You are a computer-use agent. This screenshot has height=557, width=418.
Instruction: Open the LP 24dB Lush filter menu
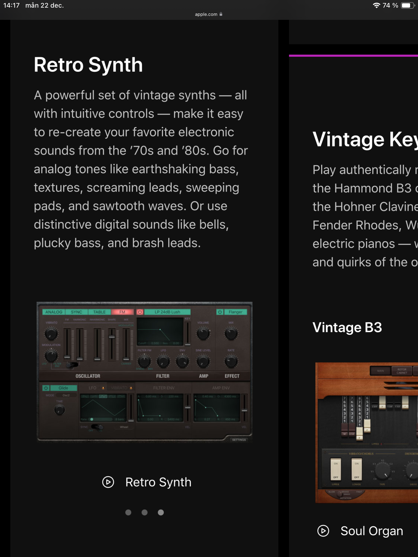click(x=167, y=312)
